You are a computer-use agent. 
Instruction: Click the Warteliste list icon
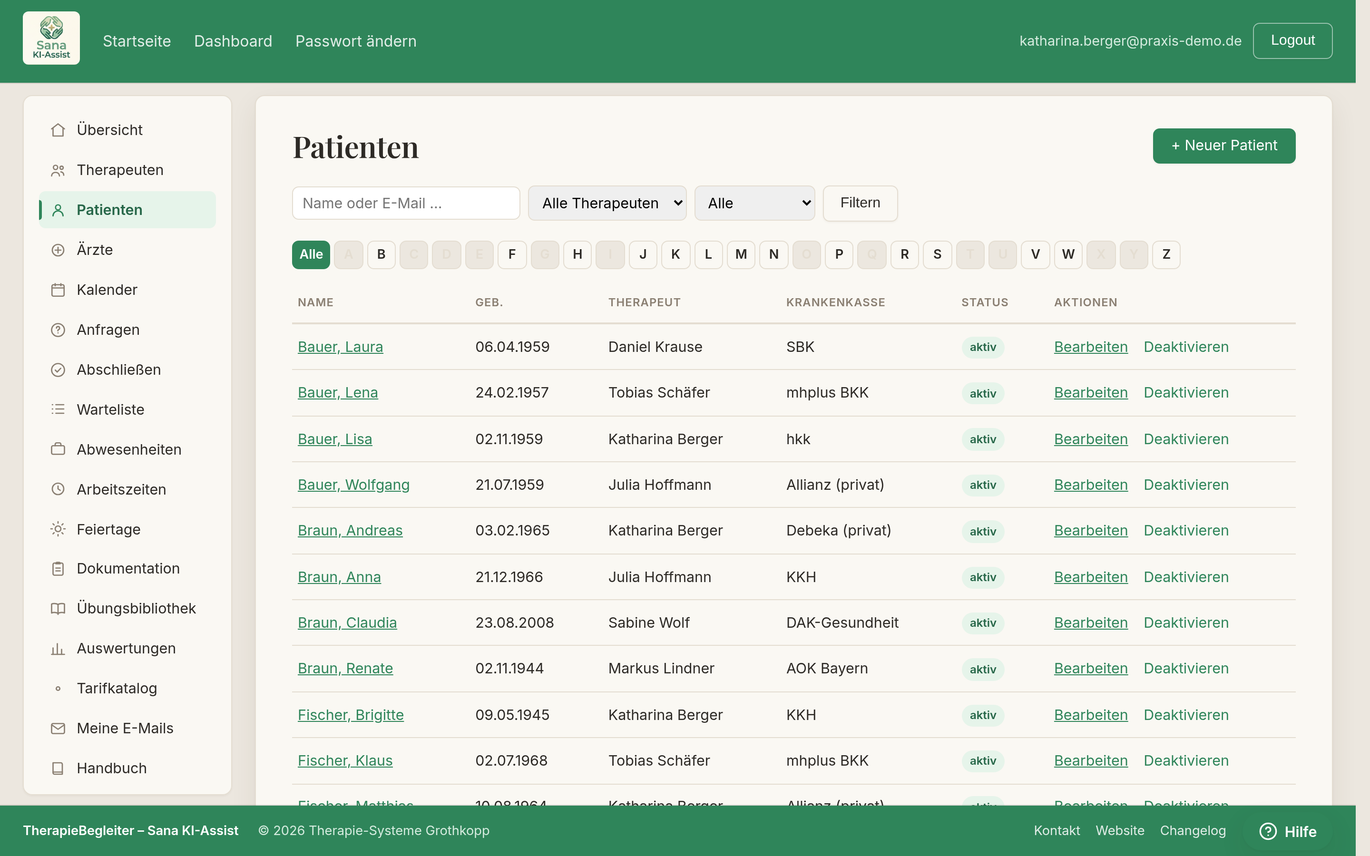point(58,409)
